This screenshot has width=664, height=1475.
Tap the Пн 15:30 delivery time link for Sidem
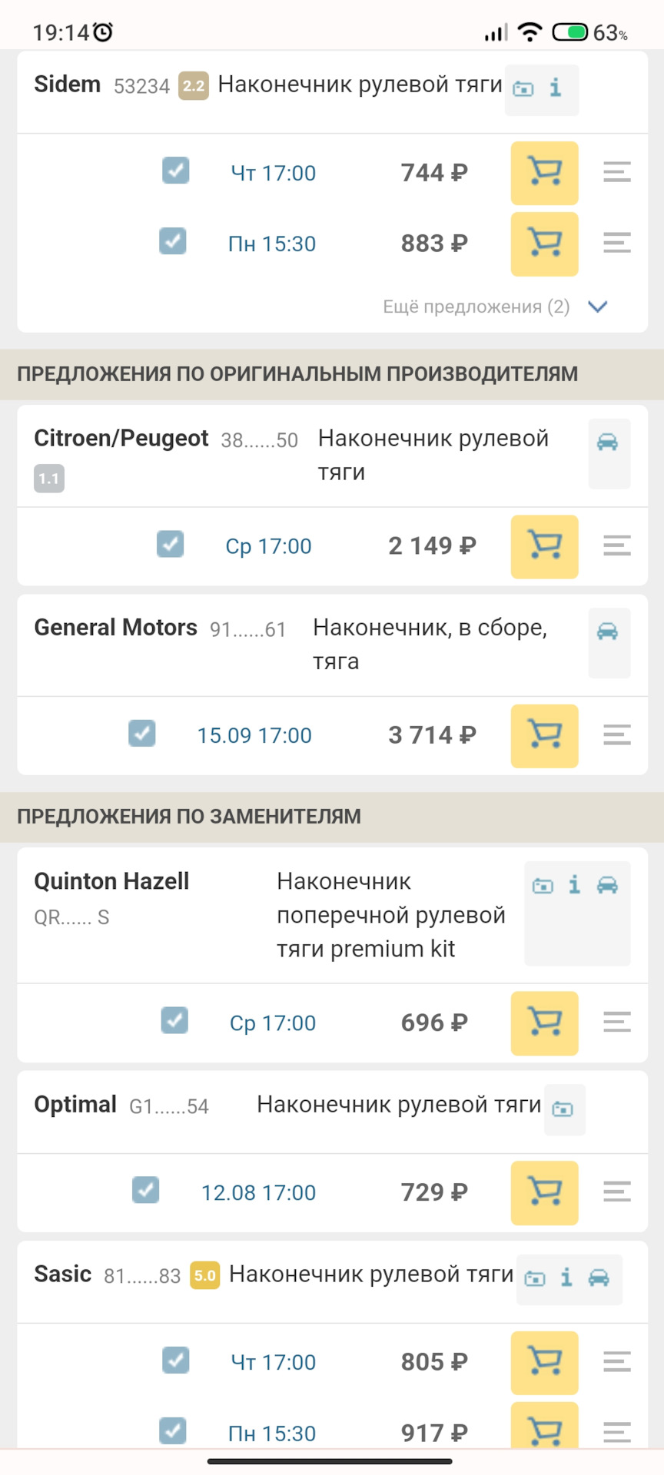(x=272, y=244)
